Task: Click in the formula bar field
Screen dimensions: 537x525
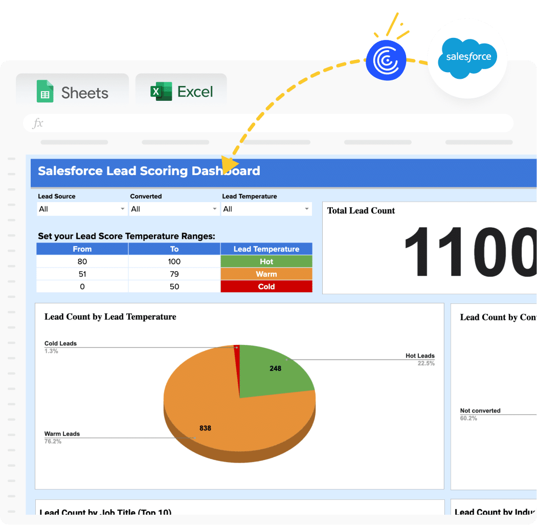Action: click(x=268, y=123)
